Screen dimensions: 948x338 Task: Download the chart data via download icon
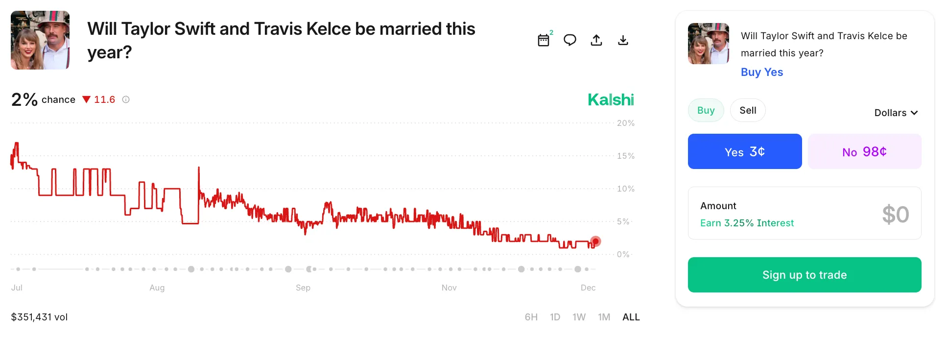(x=623, y=40)
